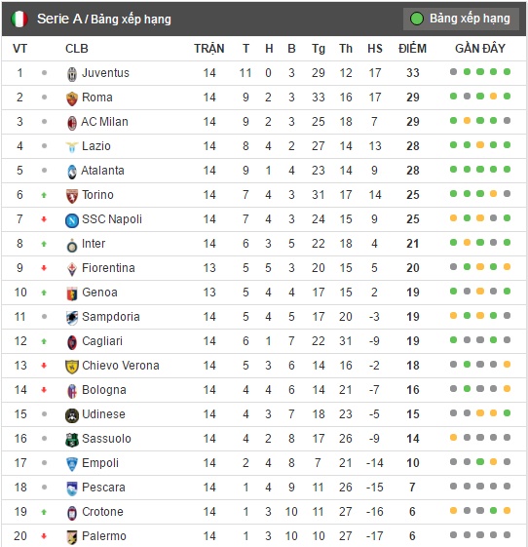
Task: Click the SSC Napoli crest icon
Action: tap(72, 220)
